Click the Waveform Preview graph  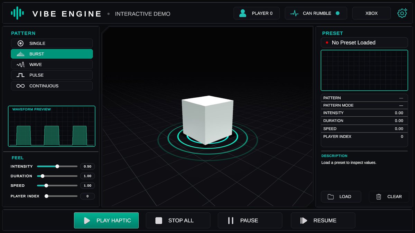pos(52,126)
